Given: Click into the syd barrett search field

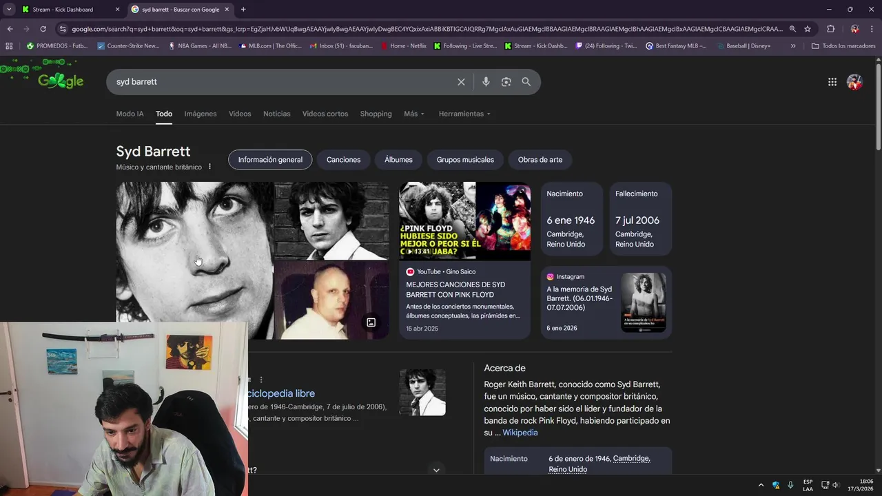Looking at the screenshot, I should pos(283,82).
